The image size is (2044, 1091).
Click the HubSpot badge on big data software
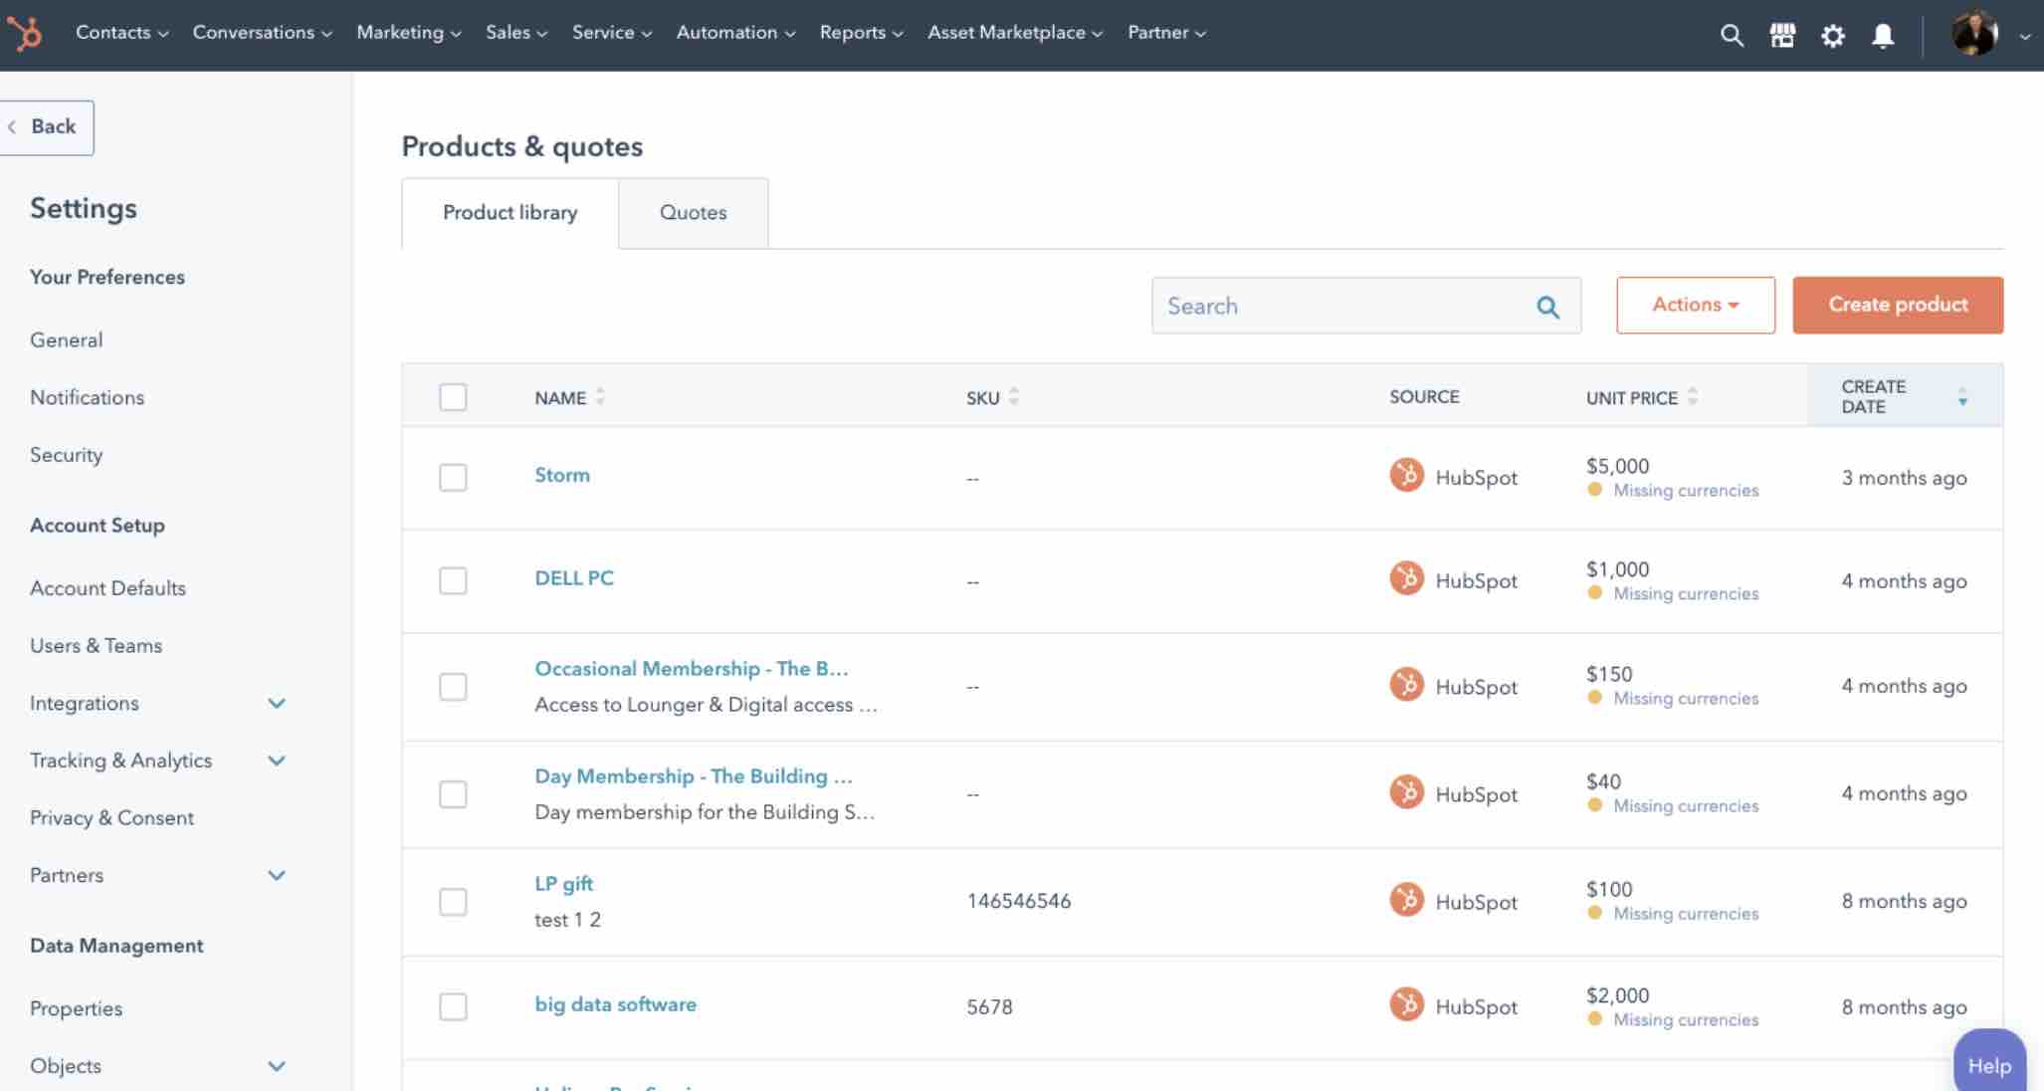coord(1406,1005)
